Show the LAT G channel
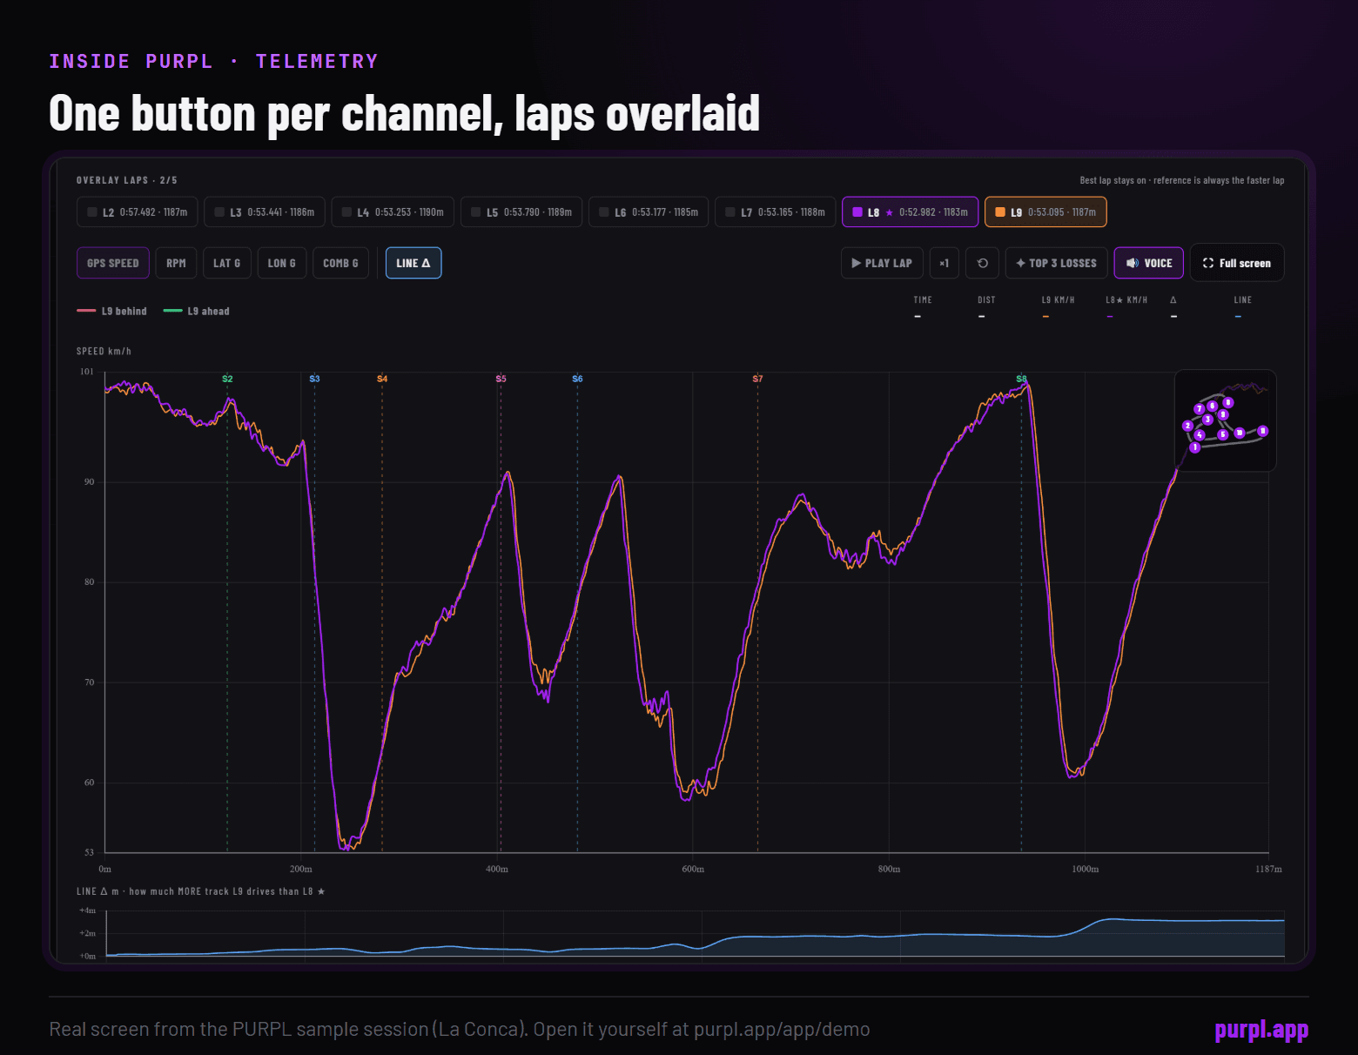This screenshot has height=1055, width=1358. pos(227,263)
